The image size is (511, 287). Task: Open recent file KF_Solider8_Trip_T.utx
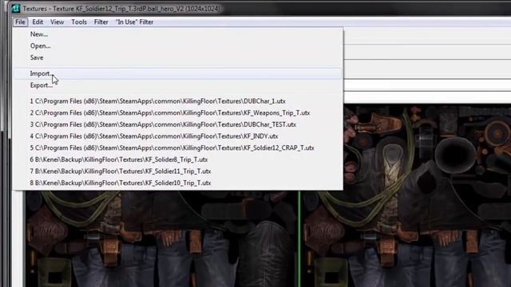point(177,159)
